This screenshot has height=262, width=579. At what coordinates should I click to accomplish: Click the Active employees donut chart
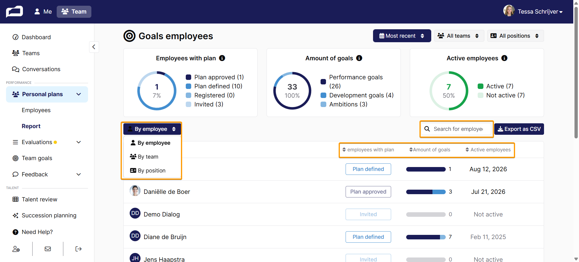point(449,91)
